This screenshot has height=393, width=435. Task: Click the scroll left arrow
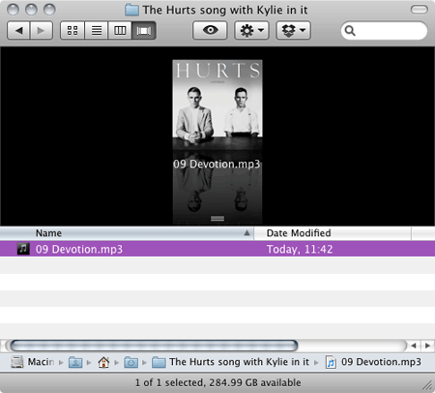(414, 346)
